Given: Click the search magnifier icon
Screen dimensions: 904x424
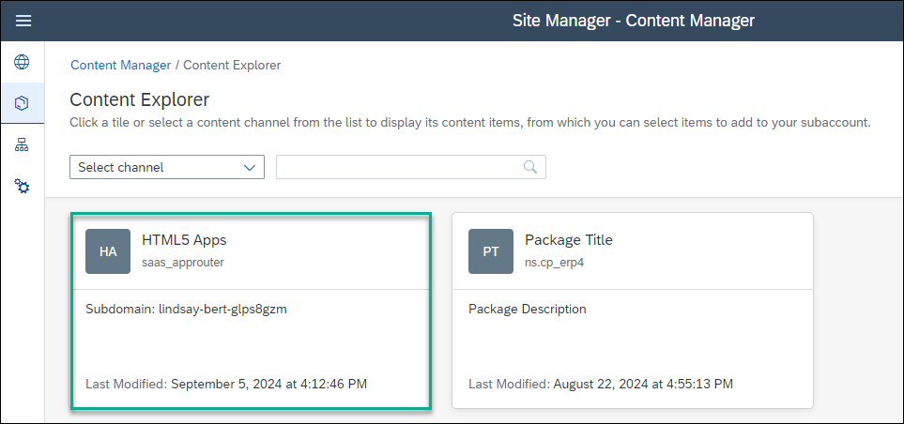Looking at the screenshot, I should (529, 167).
